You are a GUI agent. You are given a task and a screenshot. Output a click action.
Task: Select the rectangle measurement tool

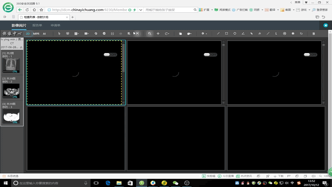(226, 33)
